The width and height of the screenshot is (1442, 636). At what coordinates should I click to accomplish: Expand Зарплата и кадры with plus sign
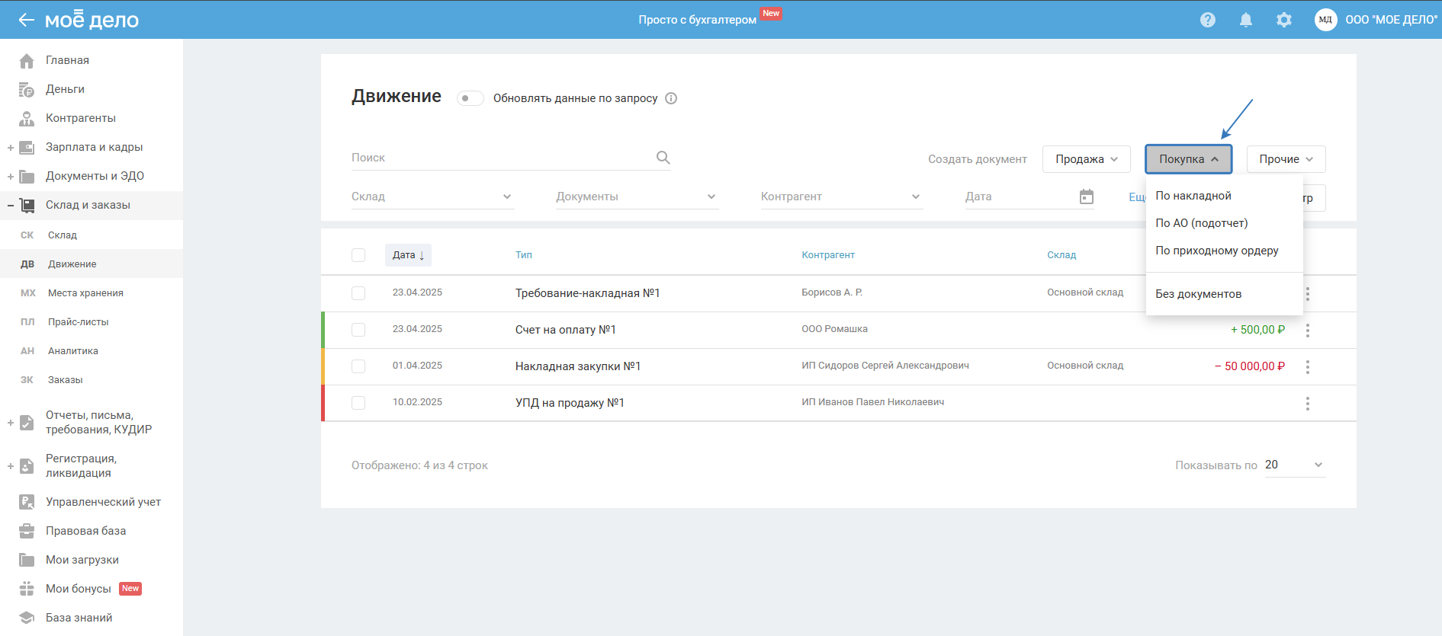coord(11,148)
